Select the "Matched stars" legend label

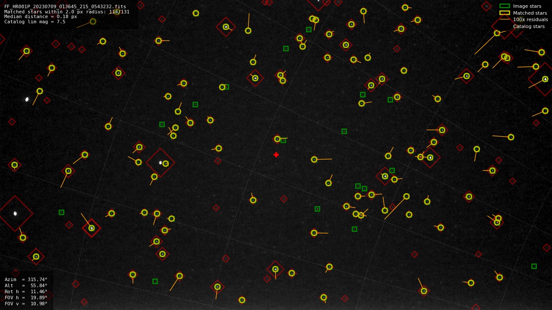[x=530, y=13]
